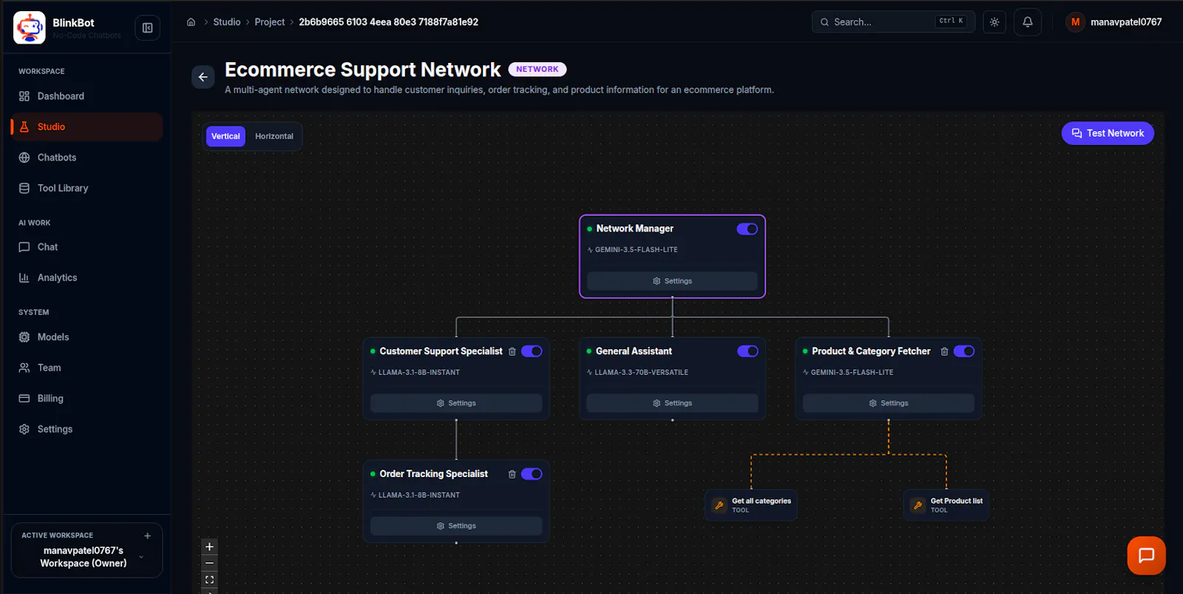Open Models page

[87, 337]
